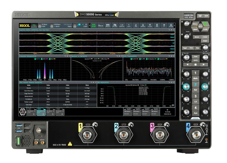This screenshot has width=227, height=163.
Task: Push the CLEAR front panel key
Action: pyautogui.click(x=205, y=29)
